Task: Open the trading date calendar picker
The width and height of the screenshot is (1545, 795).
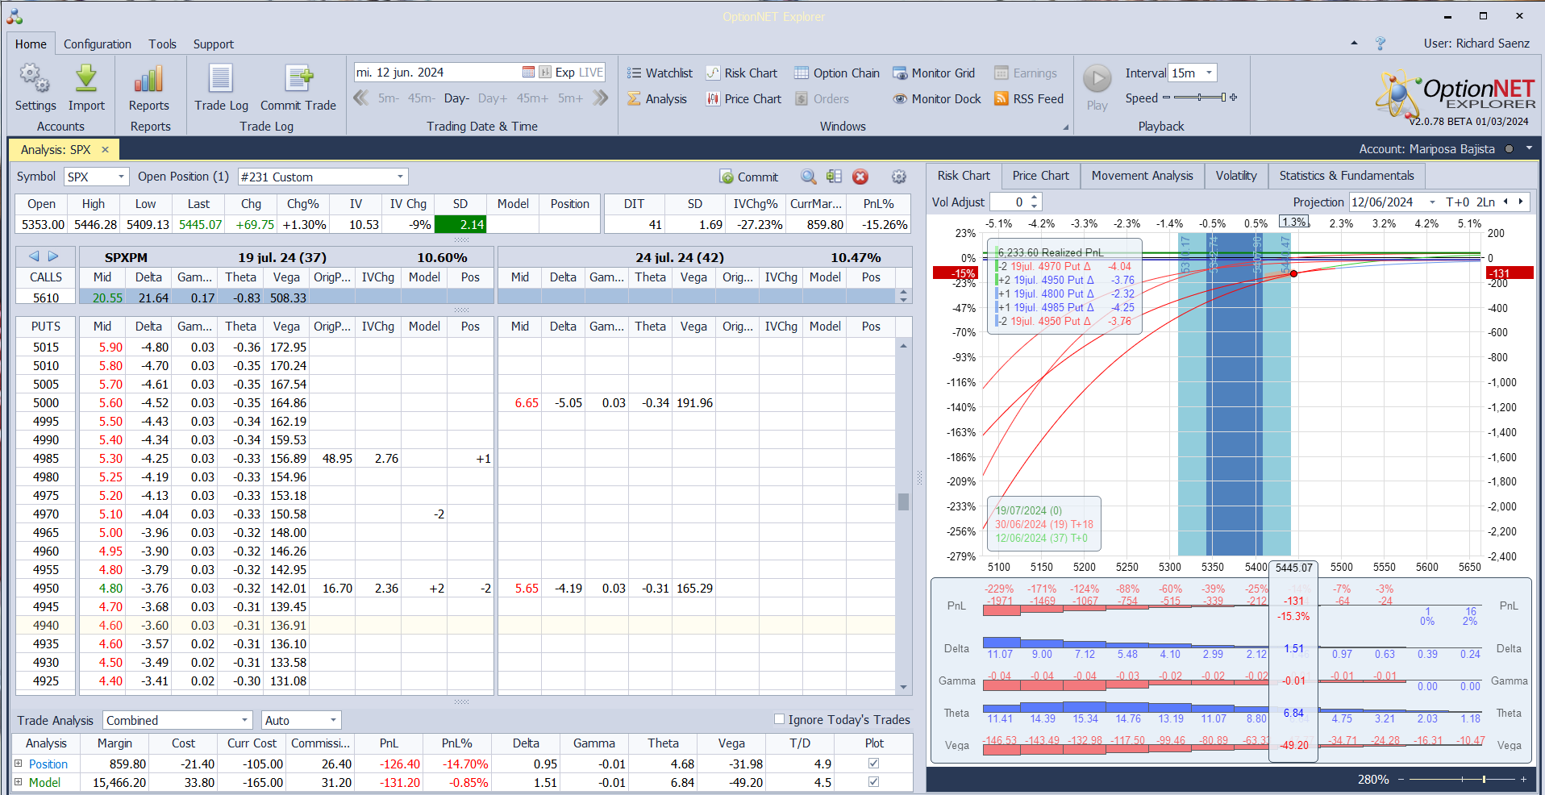Action: click(x=528, y=73)
